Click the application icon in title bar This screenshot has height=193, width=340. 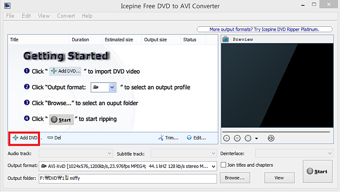point(7,6)
